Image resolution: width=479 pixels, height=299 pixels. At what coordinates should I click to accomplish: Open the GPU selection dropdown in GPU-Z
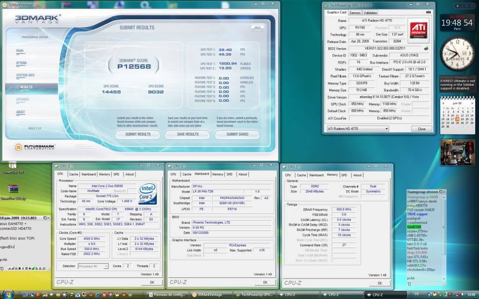357,128
